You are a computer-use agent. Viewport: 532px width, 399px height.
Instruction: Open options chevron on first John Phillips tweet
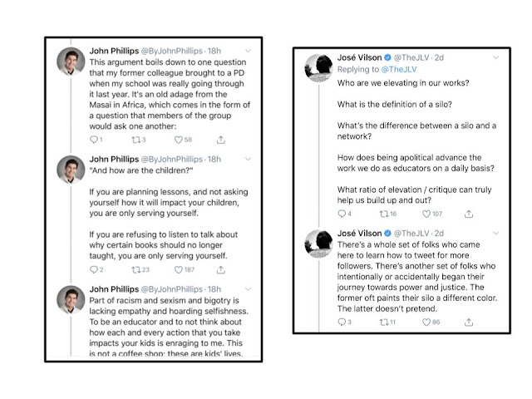pos(248,51)
